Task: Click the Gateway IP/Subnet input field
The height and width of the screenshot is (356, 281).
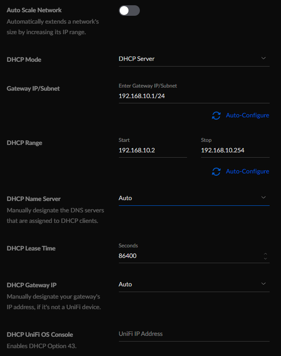Action: coord(194,96)
